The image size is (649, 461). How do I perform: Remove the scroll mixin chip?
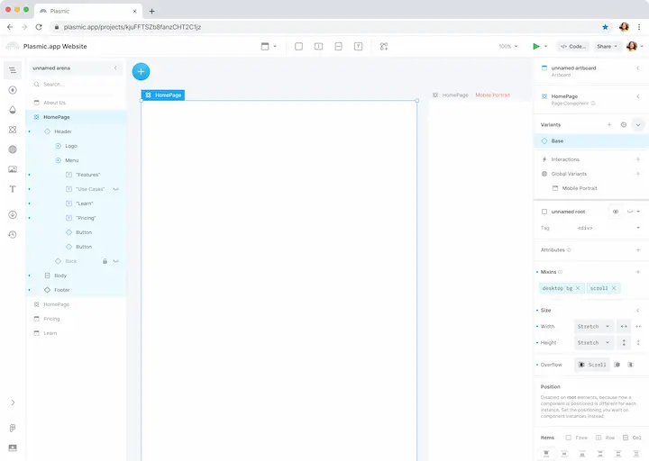tap(614, 288)
